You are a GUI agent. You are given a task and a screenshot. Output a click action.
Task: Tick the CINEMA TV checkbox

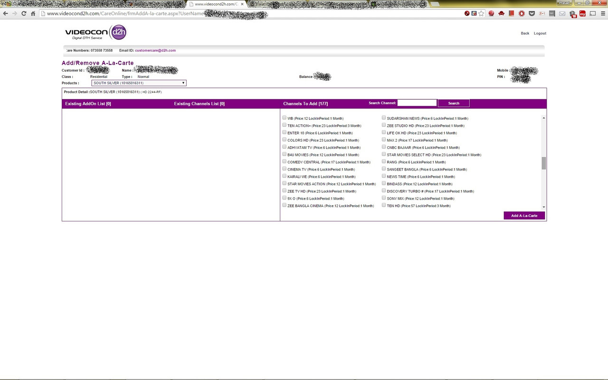[x=284, y=169]
